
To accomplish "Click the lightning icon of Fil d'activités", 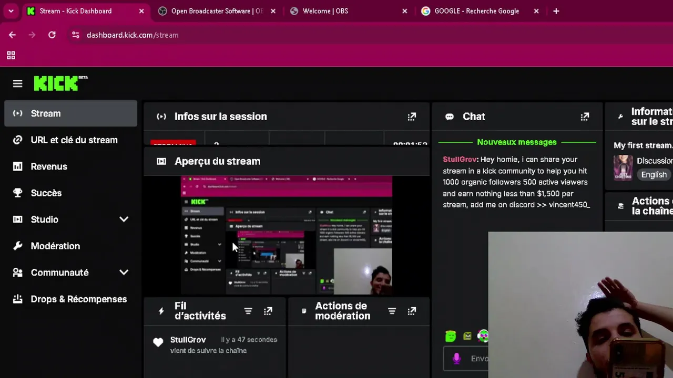I will click(161, 311).
